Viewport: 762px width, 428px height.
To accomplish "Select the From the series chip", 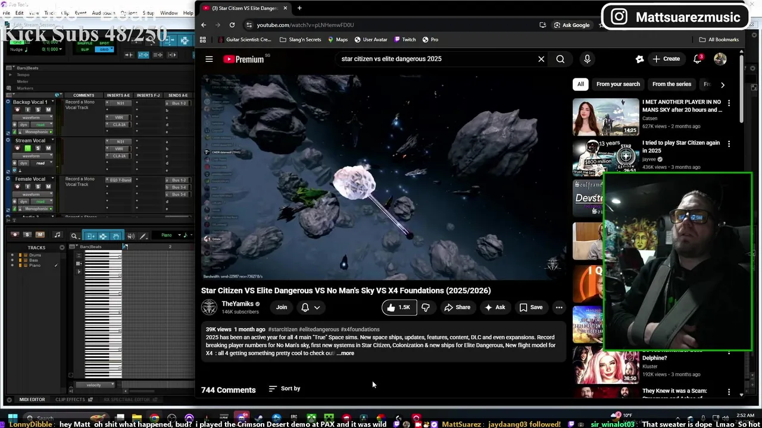I will click(x=672, y=84).
